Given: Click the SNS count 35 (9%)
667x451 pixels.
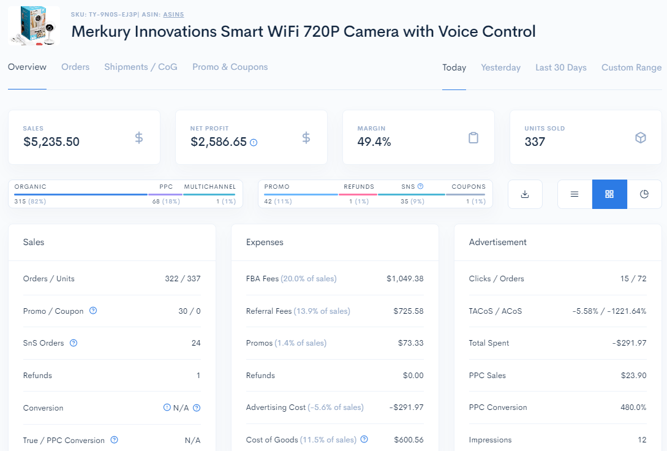Looking at the screenshot, I should [x=413, y=201].
